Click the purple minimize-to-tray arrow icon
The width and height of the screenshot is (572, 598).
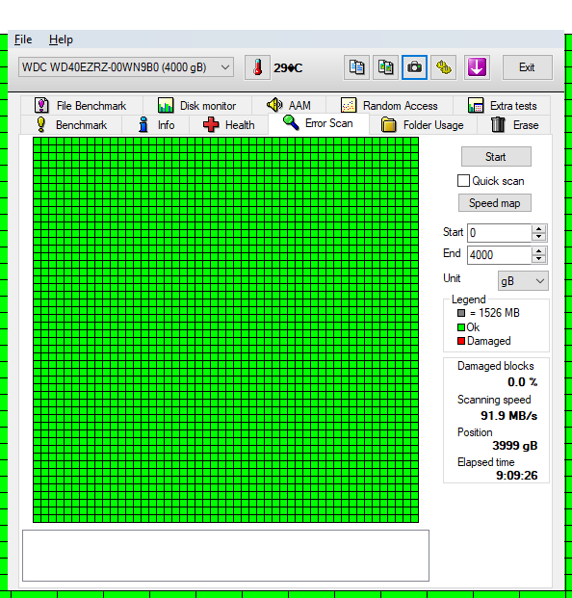click(x=477, y=67)
